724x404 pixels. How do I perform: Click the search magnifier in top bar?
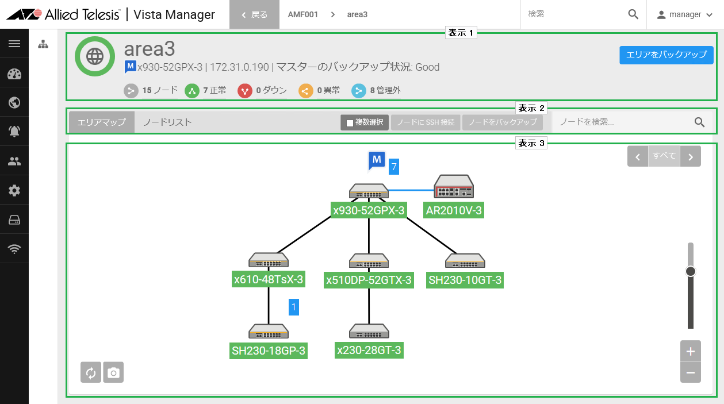633,14
